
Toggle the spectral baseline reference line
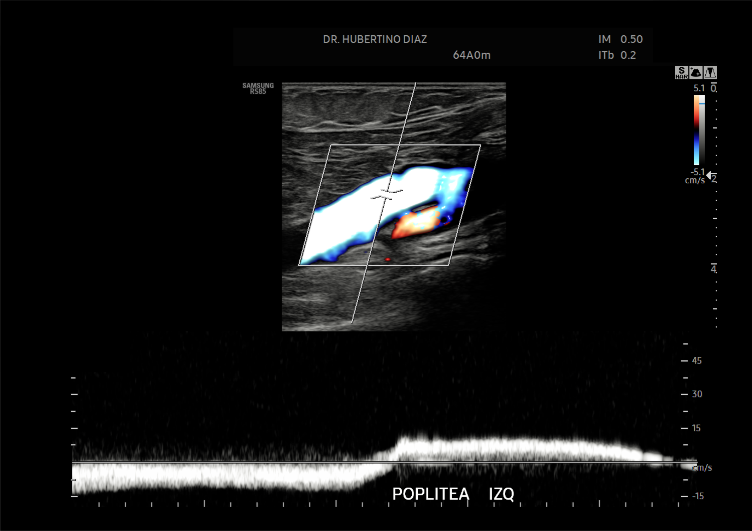tap(353, 463)
